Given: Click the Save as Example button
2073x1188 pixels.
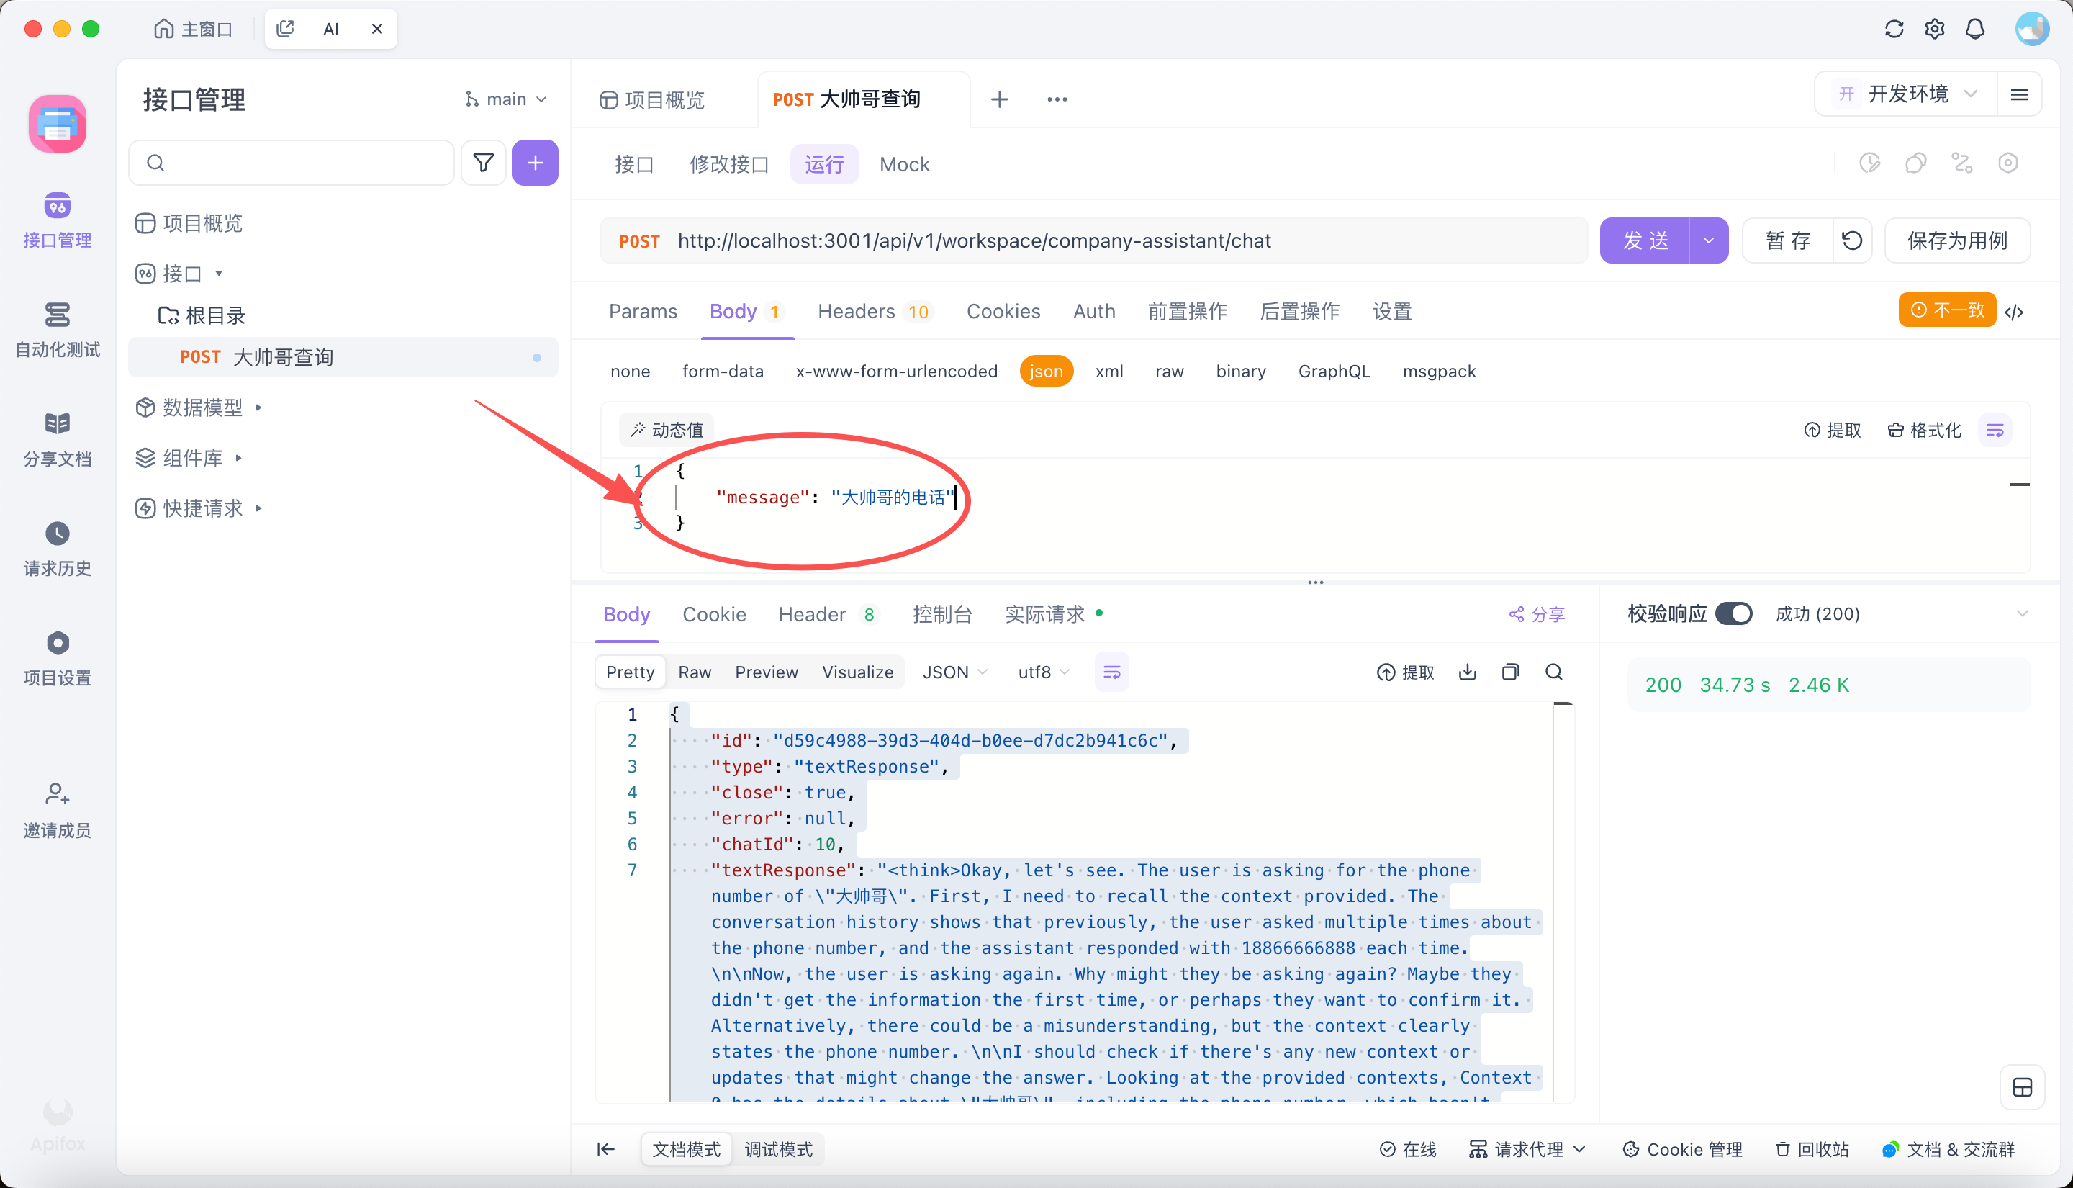Looking at the screenshot, I should pos(1956,240).
